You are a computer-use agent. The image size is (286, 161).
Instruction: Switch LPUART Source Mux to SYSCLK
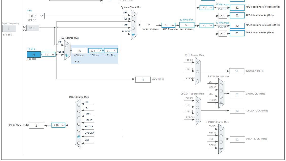(198, 120)
